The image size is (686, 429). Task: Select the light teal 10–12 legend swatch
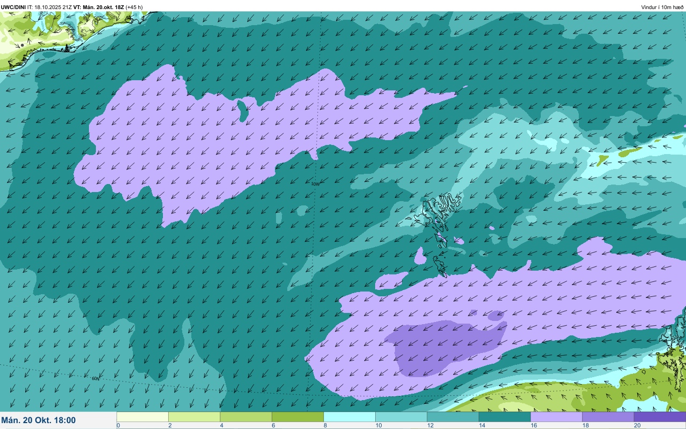click(x=401, y=417)
